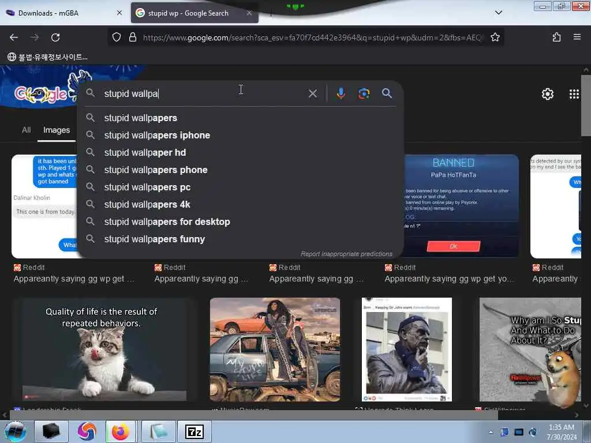Open Google quick settings gear icon

547,94
